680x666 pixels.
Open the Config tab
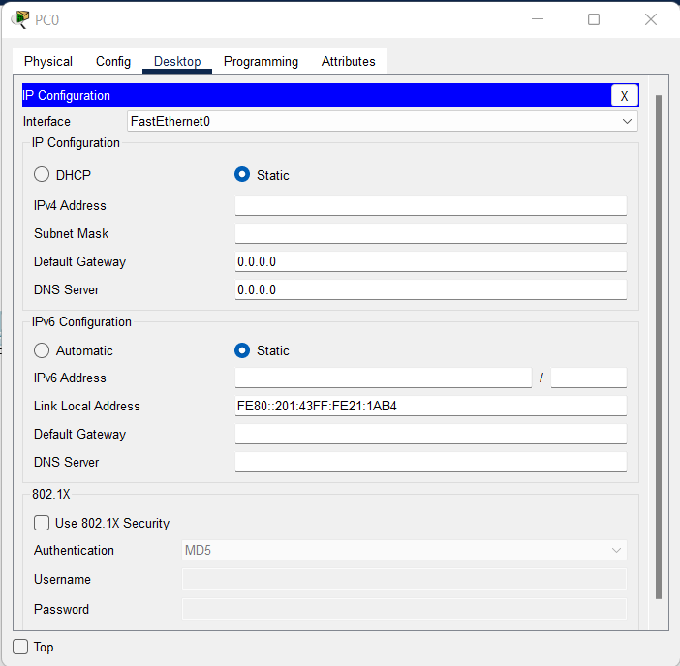tap(113, 61)
